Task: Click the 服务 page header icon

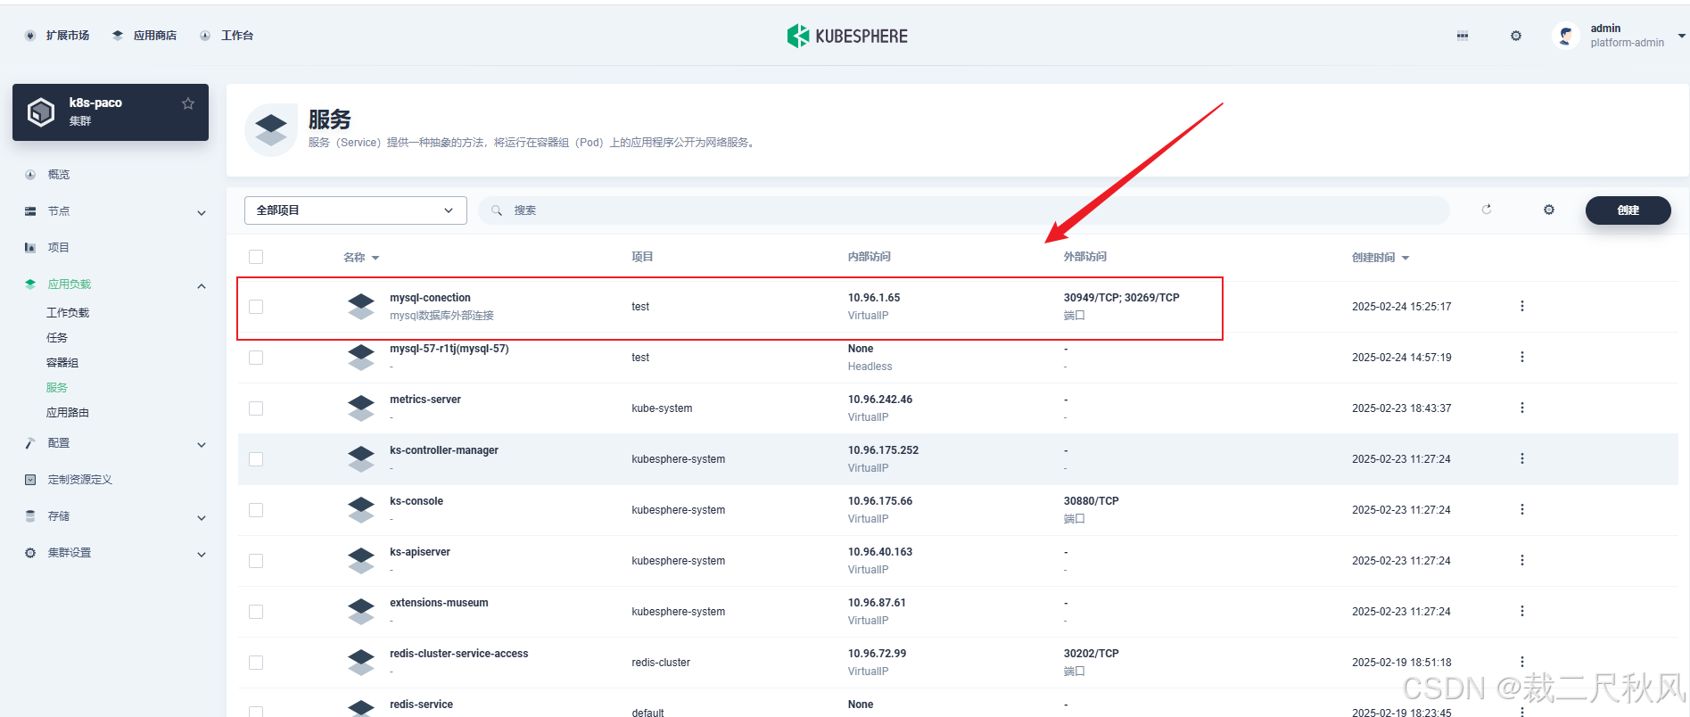Action: pyautogui.click(x=270, y=130)
